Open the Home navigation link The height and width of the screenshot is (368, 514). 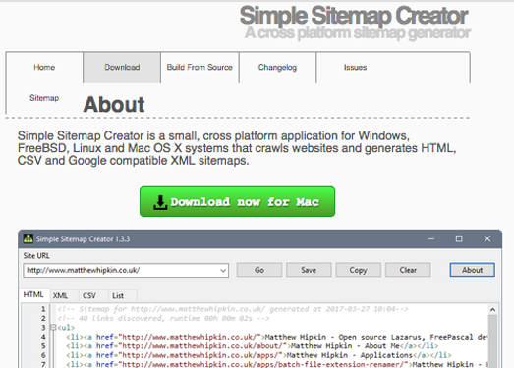(44, 67)
